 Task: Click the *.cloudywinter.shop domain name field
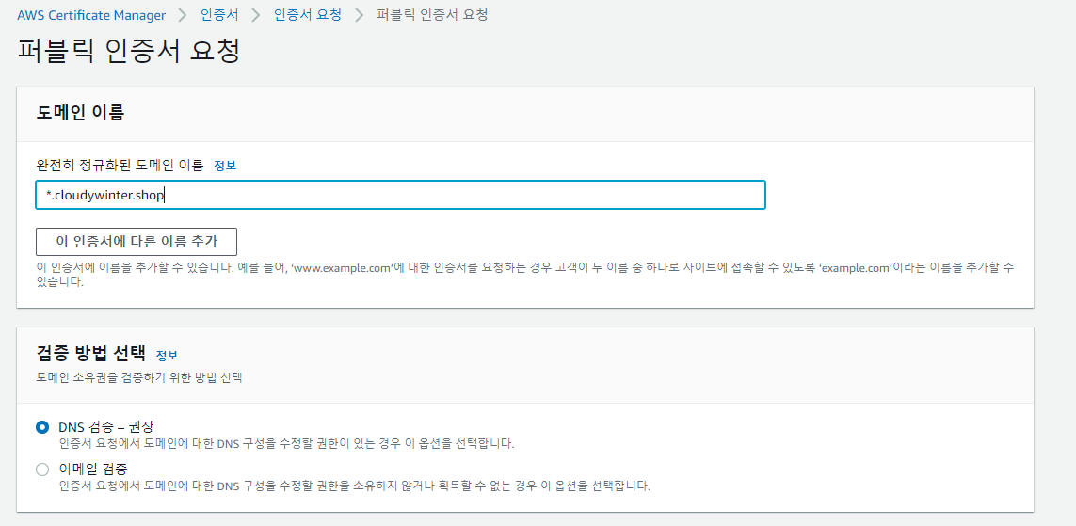400,196
